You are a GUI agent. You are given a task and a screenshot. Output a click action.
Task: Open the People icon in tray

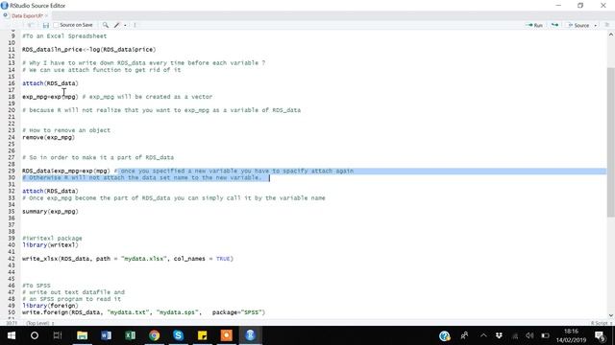[x=464, y=335]
